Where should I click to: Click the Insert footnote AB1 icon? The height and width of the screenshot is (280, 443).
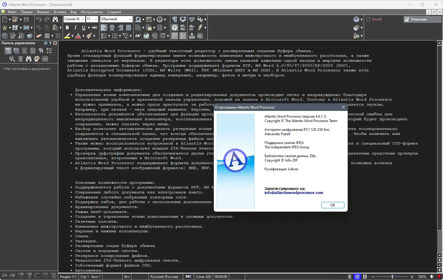138,36
